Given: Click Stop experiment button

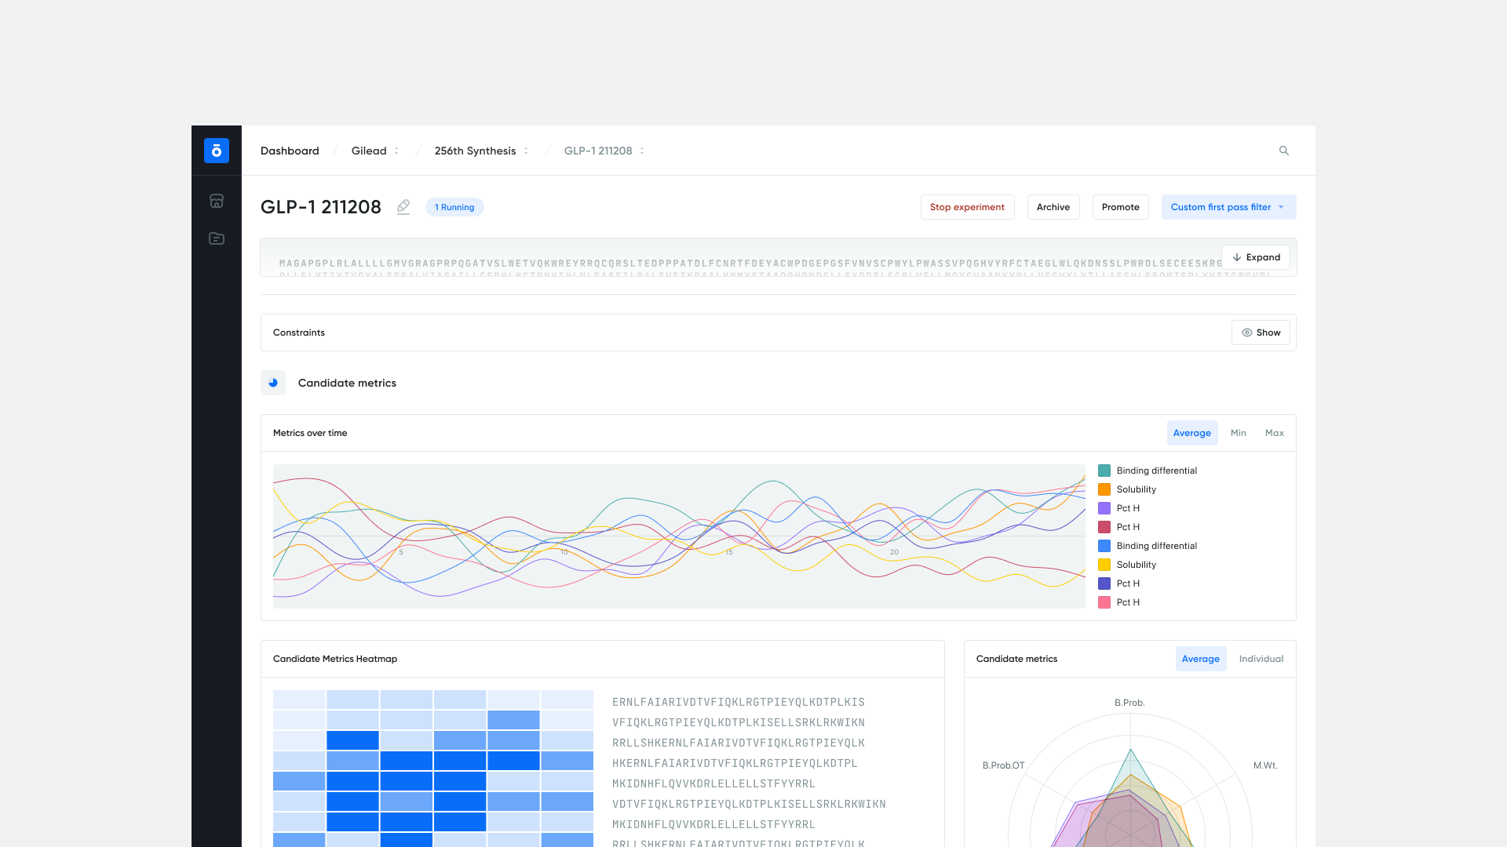Looking at the screenshot, I should click(x=967, y=207).
